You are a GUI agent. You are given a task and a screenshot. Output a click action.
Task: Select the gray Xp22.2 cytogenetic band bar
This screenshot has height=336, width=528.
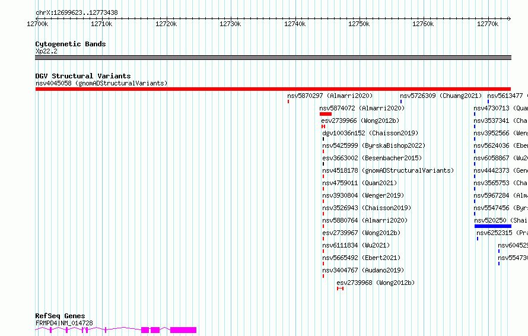point(273,58)
